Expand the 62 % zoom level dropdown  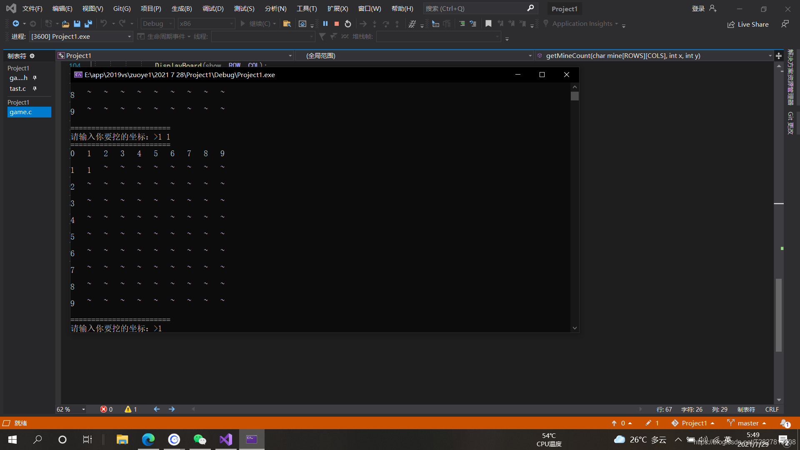pos(83,410)
